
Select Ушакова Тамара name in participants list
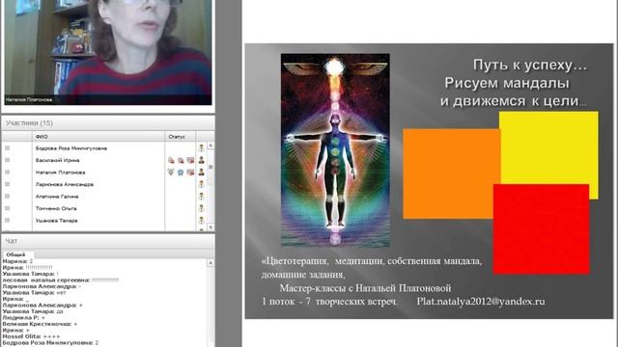tap(56, 221)
